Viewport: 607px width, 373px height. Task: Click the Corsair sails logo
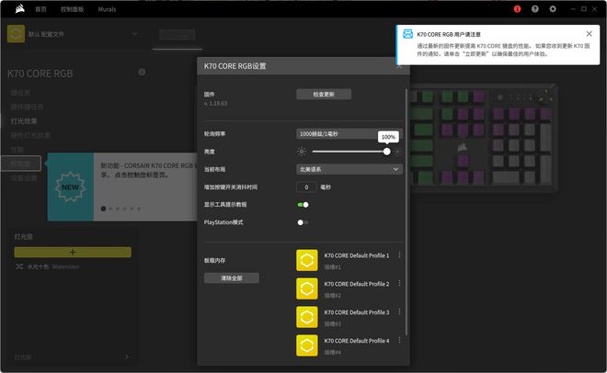tap(19, 8)
